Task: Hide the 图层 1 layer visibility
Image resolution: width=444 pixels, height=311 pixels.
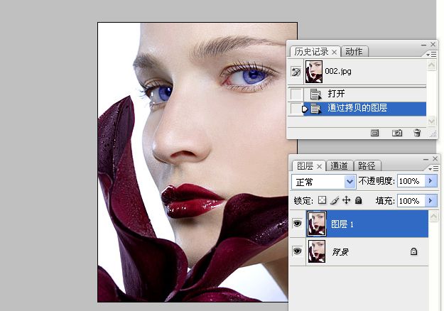Action: [x=297, y=224]
